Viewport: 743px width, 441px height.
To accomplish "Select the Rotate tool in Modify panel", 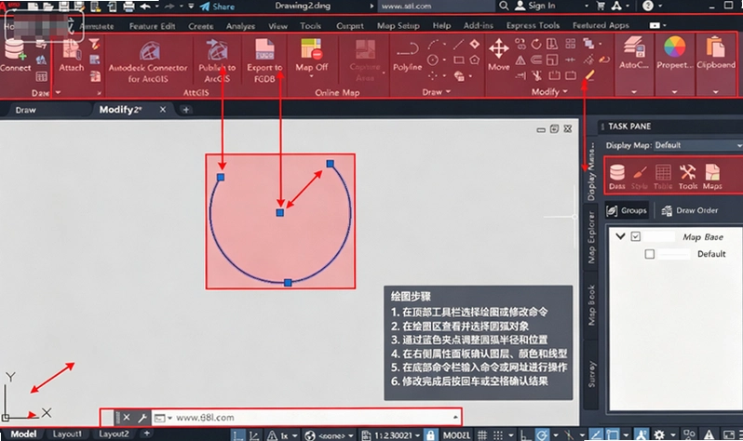I will pos(536,44).
